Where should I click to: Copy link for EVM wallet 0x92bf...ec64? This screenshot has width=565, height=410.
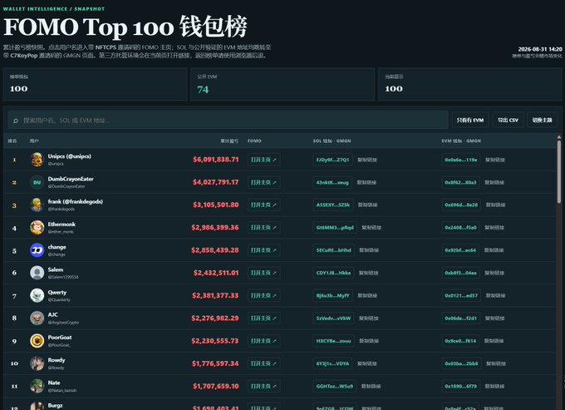(x=494, y=250)
